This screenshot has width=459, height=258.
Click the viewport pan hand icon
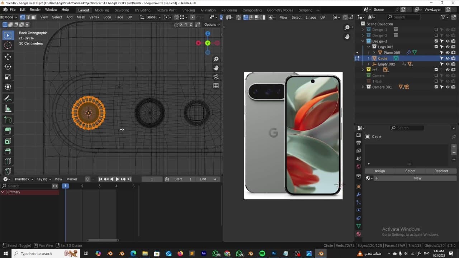point(216,68)
